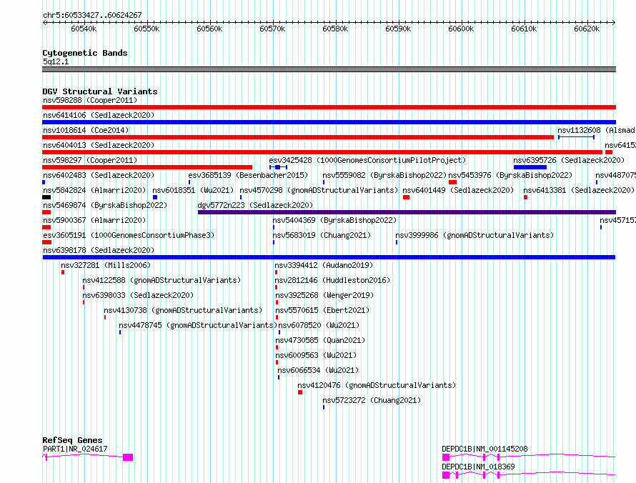Open nsv5570615 (Ebert2021) variant
The height and width of the screenshot is (483, 636).
322,310
